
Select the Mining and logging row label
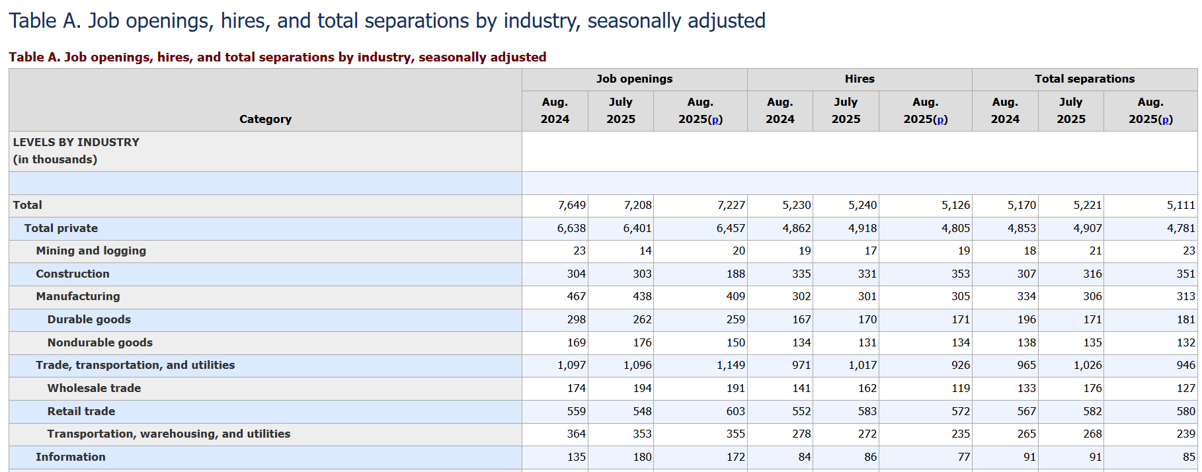pos(91,251)
